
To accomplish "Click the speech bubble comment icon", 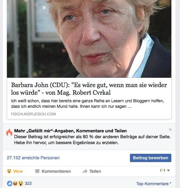I will pyautogui.click(x=37, y=171).
